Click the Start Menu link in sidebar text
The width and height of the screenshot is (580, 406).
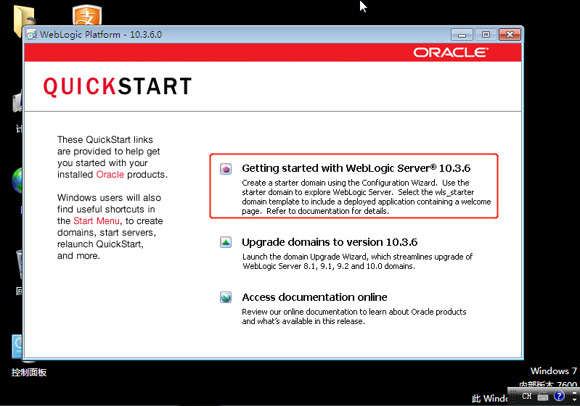97,221
